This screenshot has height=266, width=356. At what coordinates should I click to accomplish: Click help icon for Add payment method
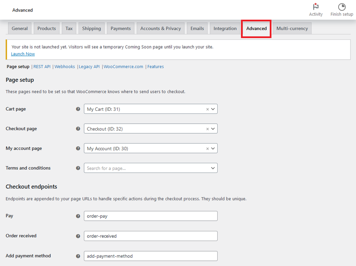pos(78,256)
